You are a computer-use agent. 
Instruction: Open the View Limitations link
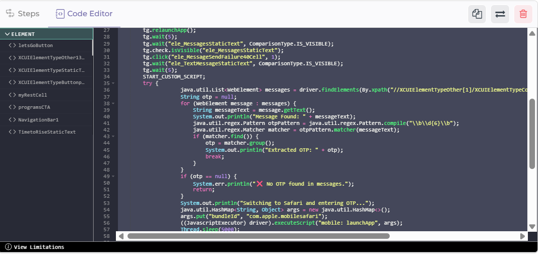coord(39,247)
